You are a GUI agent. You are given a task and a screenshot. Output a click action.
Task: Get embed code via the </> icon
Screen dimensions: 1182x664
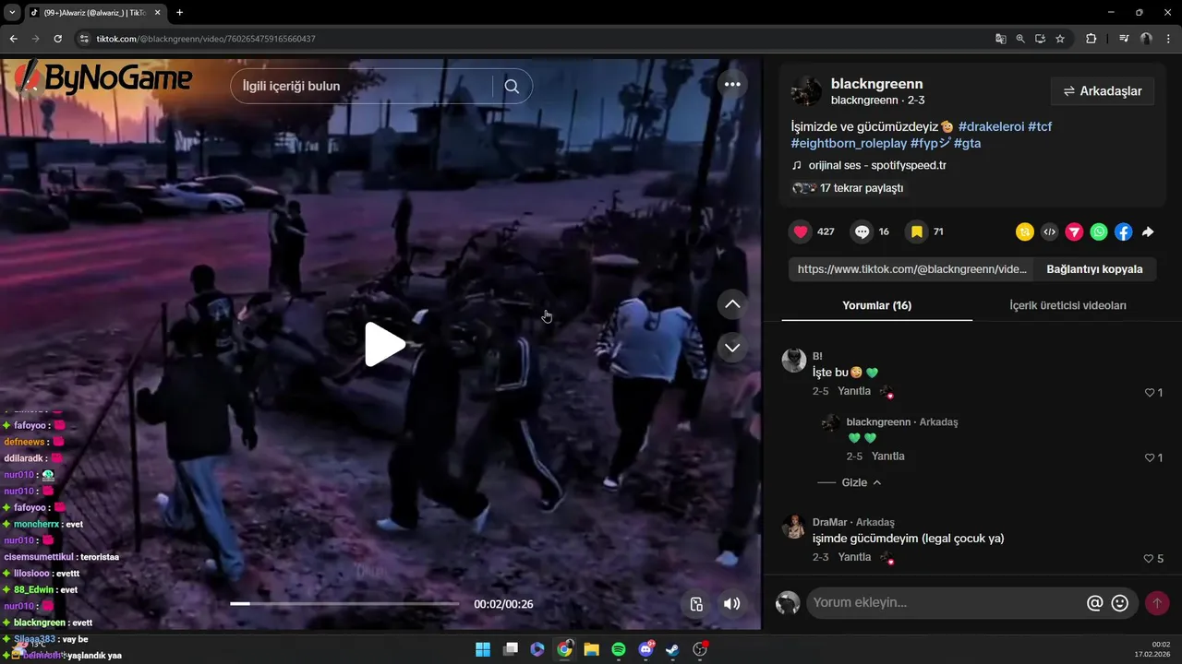(x=1049, y=232)
